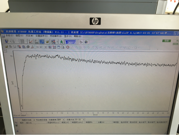
Task: Expand the channel 1 icon dropdown arrow
Action: [x=10, y=41]
